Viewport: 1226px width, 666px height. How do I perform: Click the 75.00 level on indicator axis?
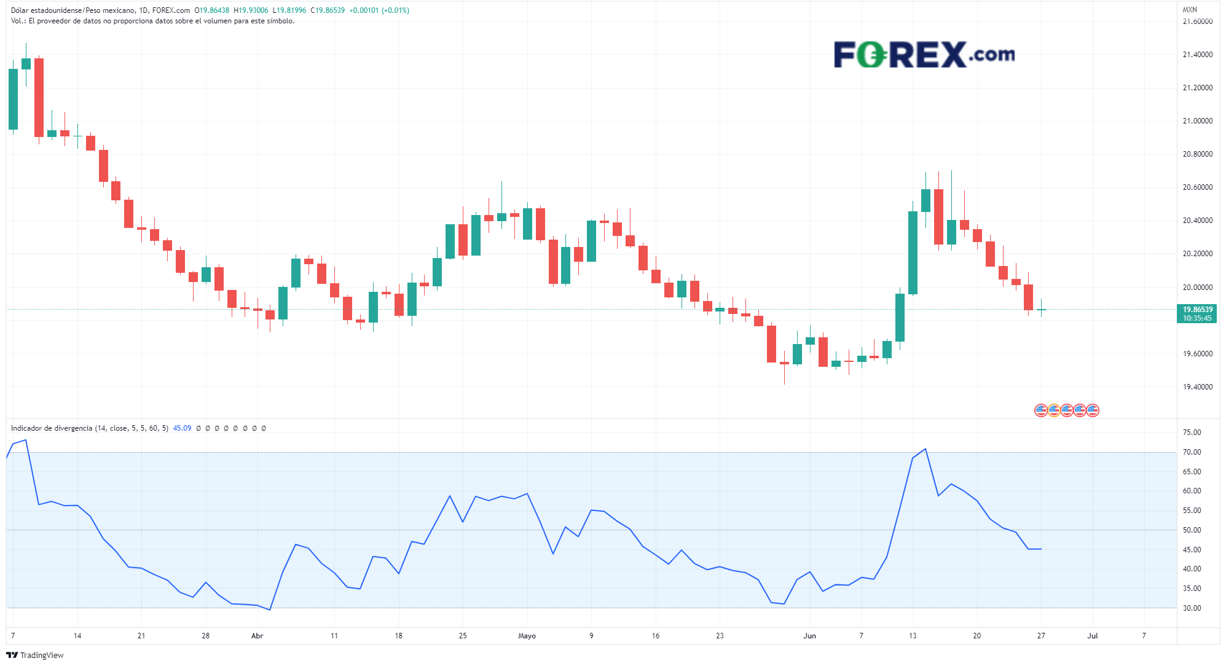coord(1192,433)
